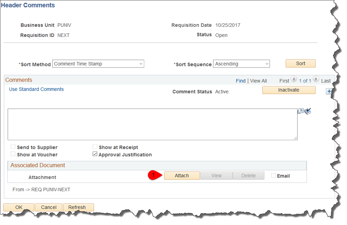Enable the Email checkbox
The image size is (347, 225).
[x=274, y=176]
